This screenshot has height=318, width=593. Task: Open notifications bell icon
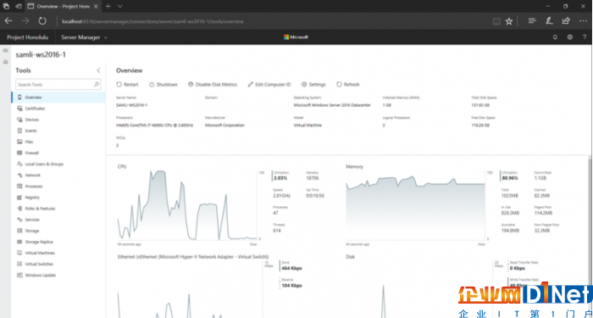click(555, 37)
